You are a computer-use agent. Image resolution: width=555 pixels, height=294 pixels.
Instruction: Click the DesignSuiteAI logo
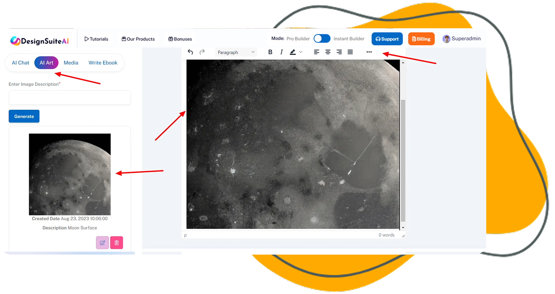[39, 41]
